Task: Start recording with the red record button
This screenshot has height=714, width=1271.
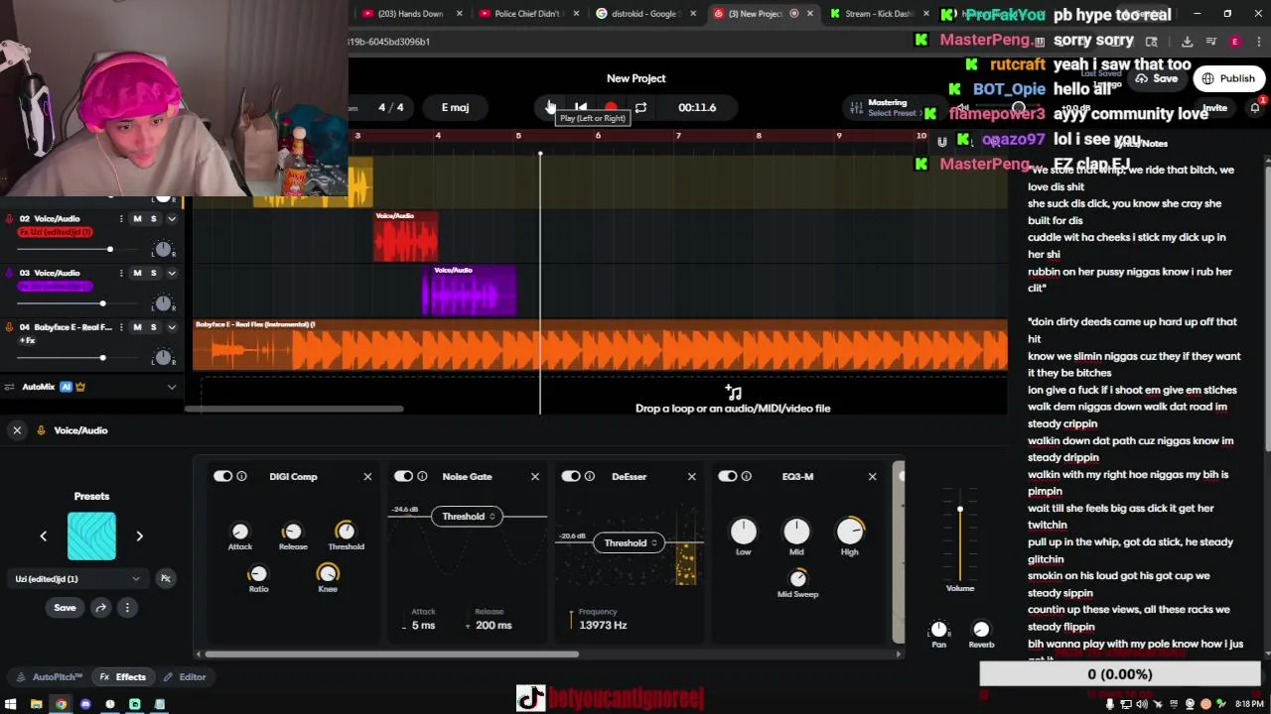Action: click(611, 107)
